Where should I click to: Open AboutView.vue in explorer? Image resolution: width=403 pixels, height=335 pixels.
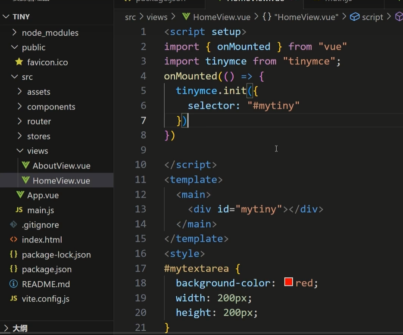tap(62, 166)
